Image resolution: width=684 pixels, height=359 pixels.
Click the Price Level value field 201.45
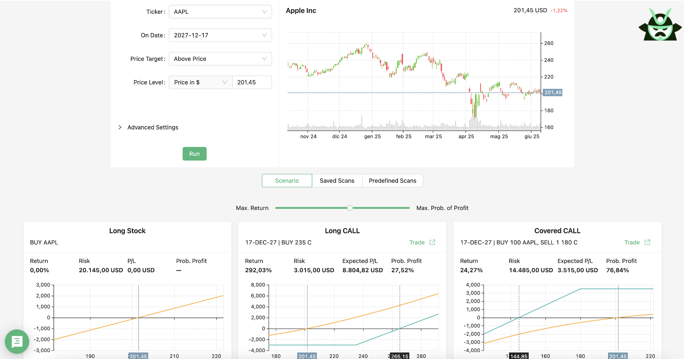pos(252,82)
